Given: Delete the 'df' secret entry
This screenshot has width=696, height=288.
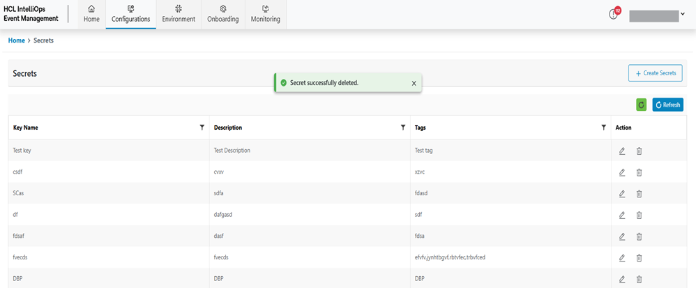Looking at the screenshot, I should click(639, 215).
